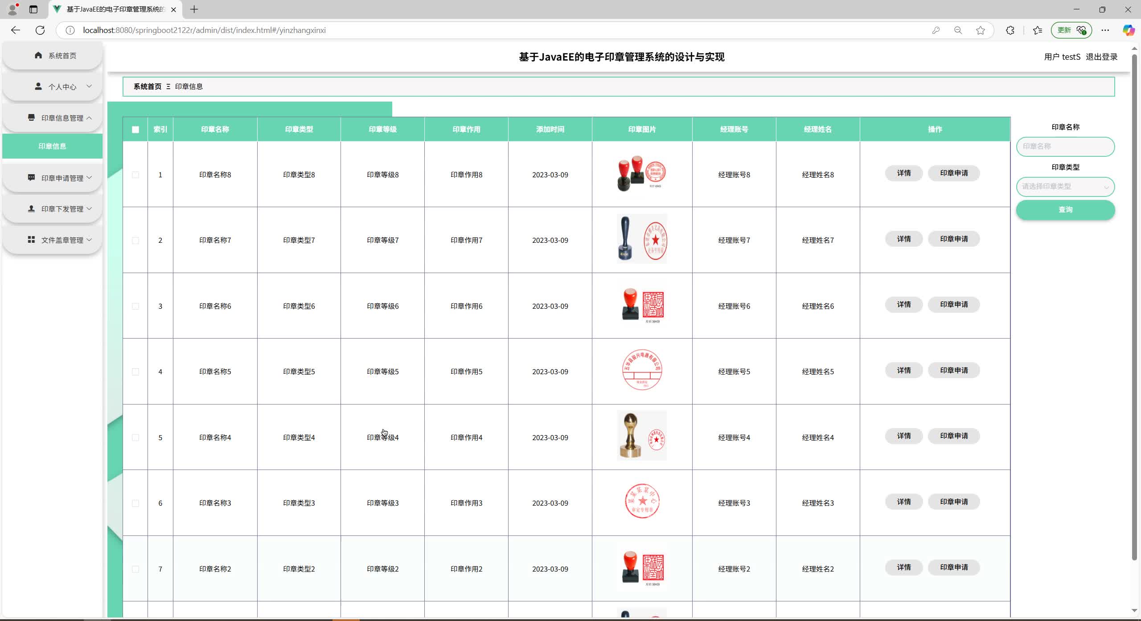Click the 个人中心 person icon
The height and width of the screenshot is (621, 1141).
38,86
